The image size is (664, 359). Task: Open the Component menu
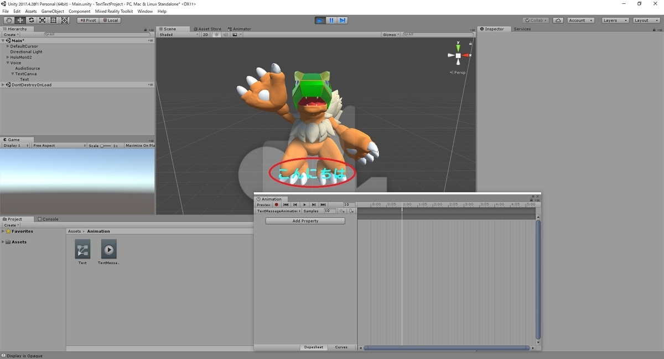pos(79,11)
